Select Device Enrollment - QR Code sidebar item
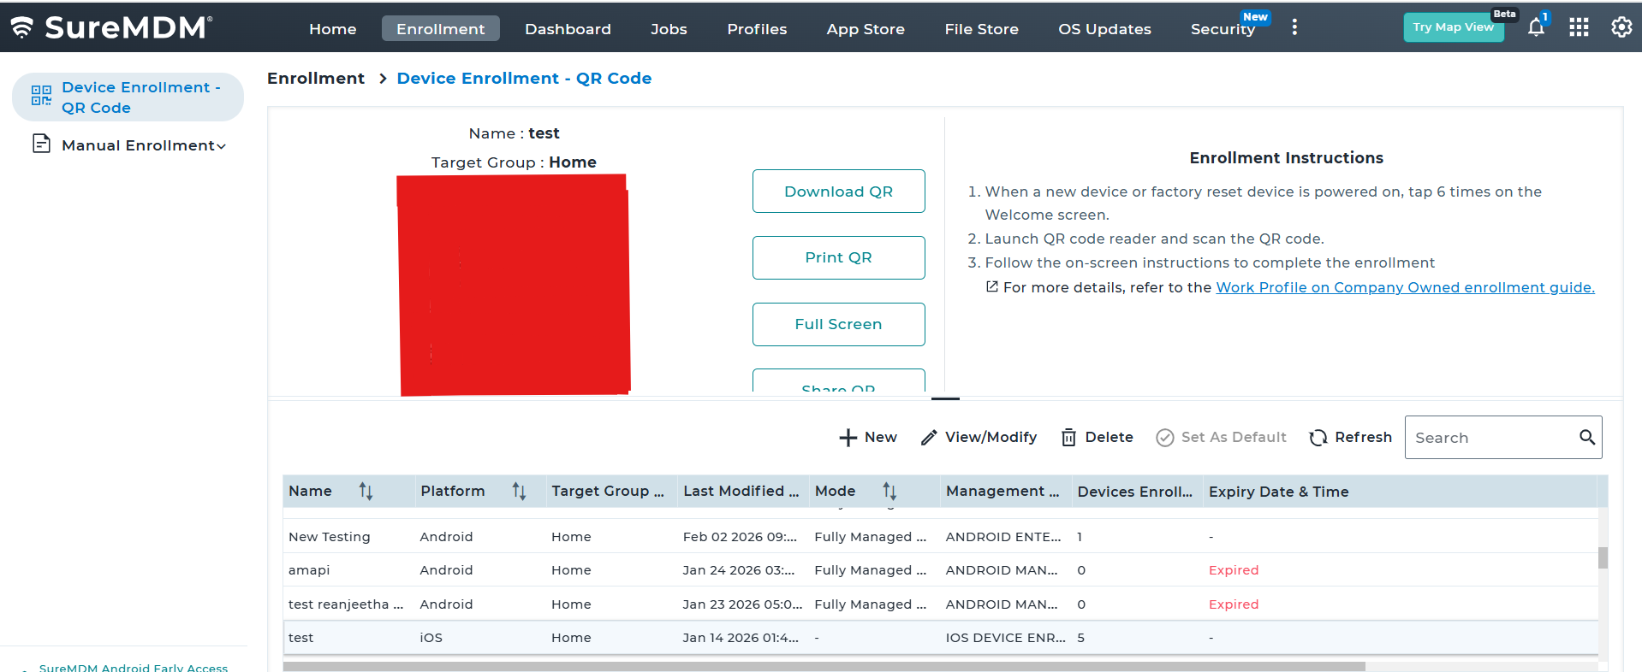 coord(128,97)
